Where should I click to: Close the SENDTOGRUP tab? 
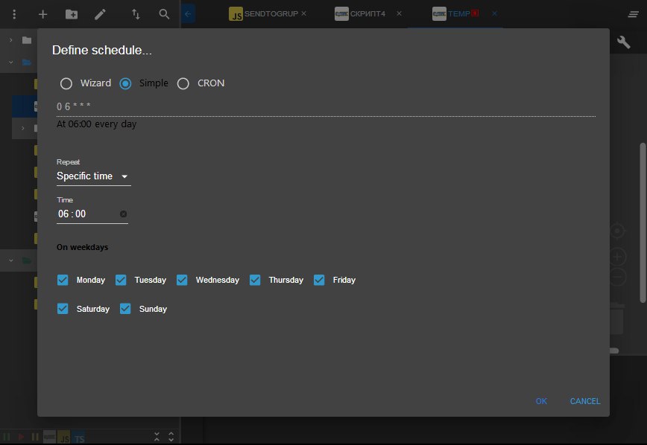[303, 13]
